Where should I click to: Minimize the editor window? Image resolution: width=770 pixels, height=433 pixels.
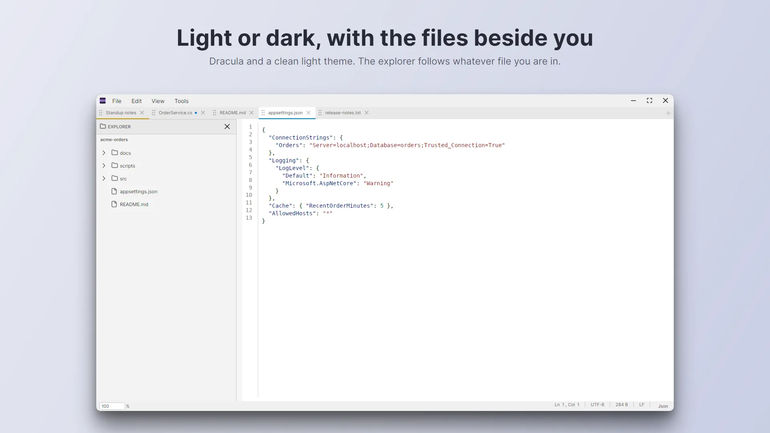click(633, 101)
